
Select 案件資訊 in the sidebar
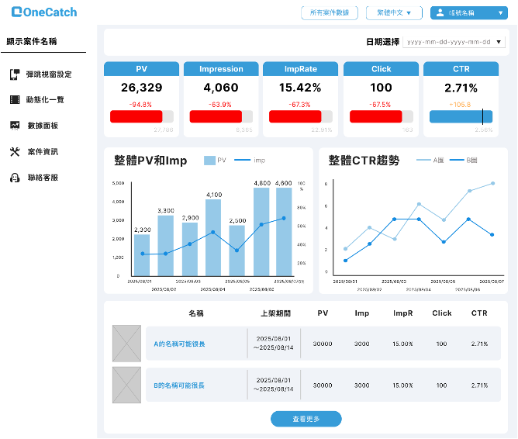(x=43, y=151)
